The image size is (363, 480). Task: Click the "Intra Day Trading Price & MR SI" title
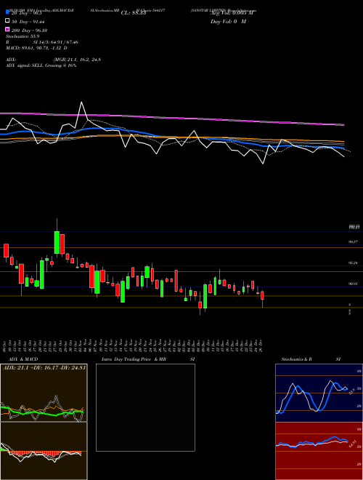click(x=148, y=359)
